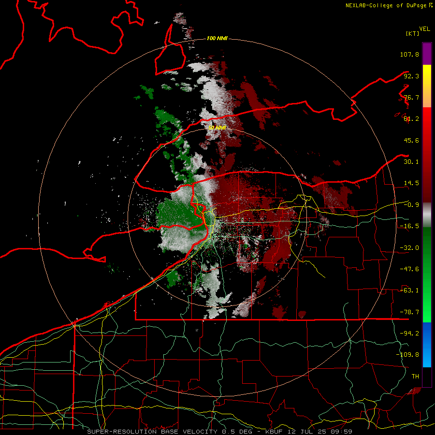
Task: Click the -109.8 velocity scale value
Action: (x=407, y=355)
